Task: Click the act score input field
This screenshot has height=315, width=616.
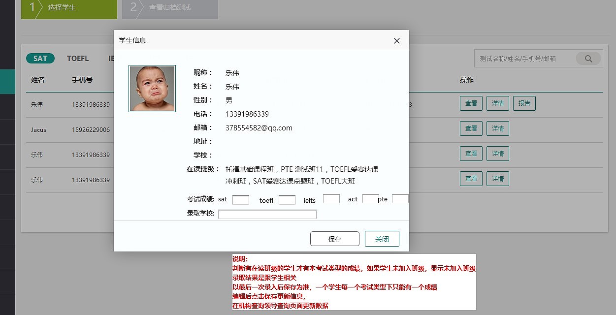Action: click(371, 198)
